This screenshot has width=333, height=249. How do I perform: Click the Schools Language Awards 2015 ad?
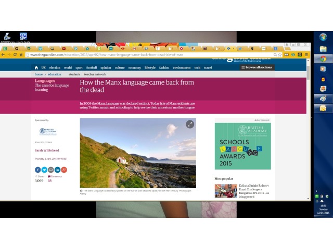pyautogui.click(x=243, y=146)
